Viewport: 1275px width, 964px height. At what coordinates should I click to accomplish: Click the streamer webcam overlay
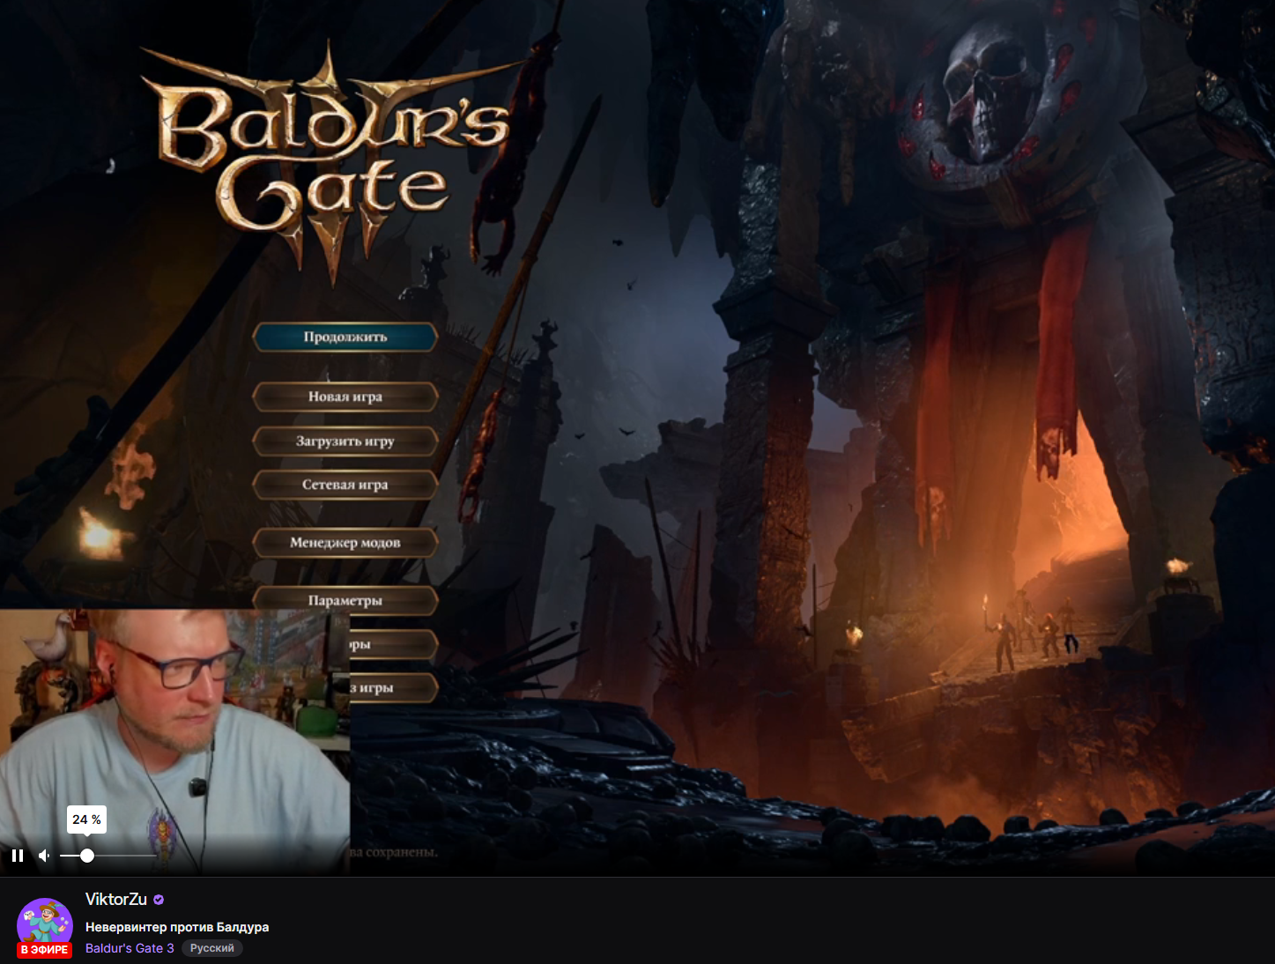click(174, 742)
